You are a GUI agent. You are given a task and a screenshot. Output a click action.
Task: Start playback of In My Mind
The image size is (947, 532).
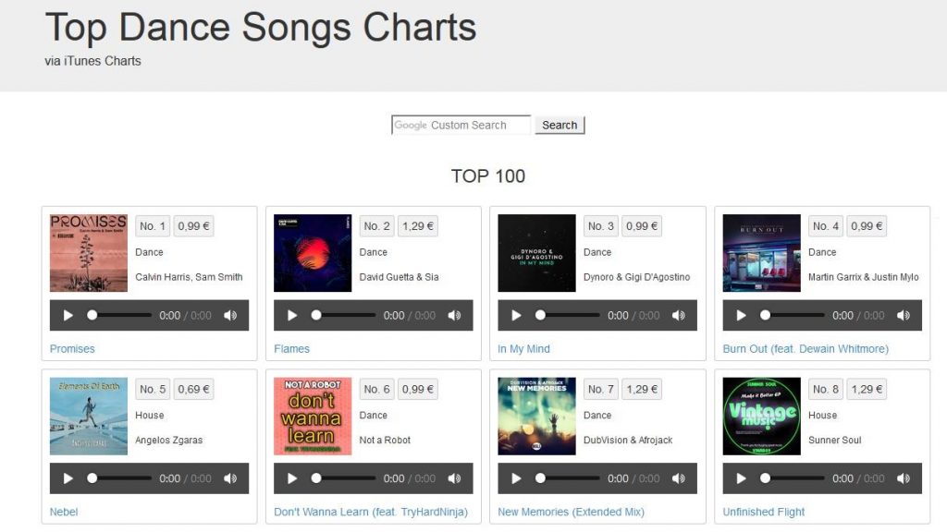tap(516, 316)
